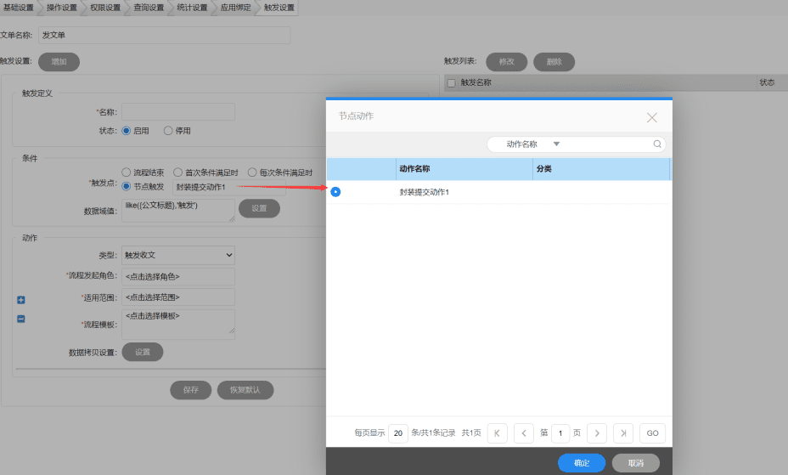Select the 节点触发 radio button
The image size is (788, 475).
click(x=127, y=186)
